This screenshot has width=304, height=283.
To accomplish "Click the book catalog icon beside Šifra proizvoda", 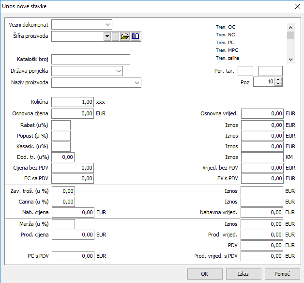I will tap(136, 36).
